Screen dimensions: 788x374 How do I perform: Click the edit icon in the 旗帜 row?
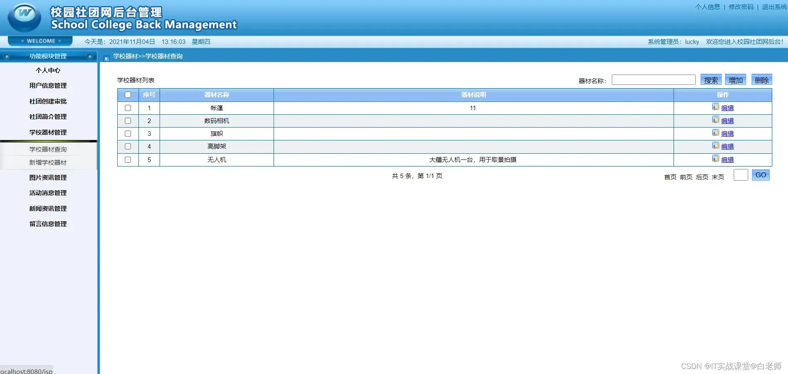coord(716,133)
